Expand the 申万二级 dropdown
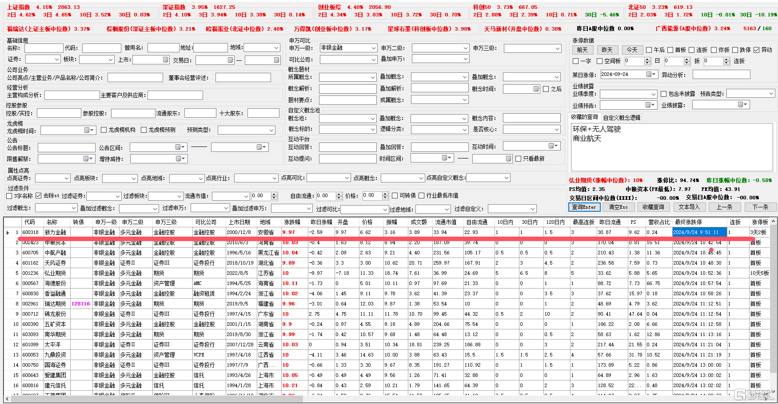 [465, 48]
